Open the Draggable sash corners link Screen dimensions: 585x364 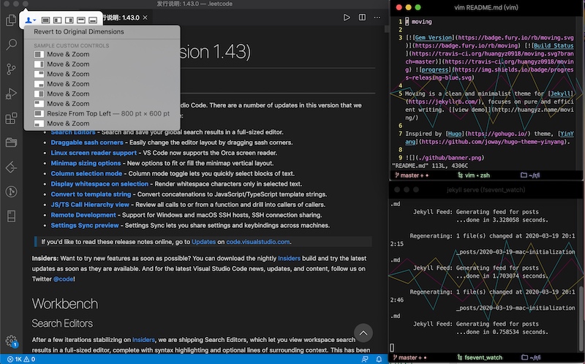pos(87,143)
